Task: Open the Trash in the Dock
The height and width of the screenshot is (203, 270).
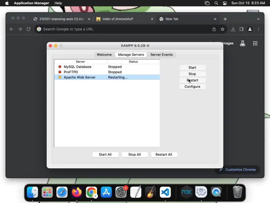Action: point(238,192)
